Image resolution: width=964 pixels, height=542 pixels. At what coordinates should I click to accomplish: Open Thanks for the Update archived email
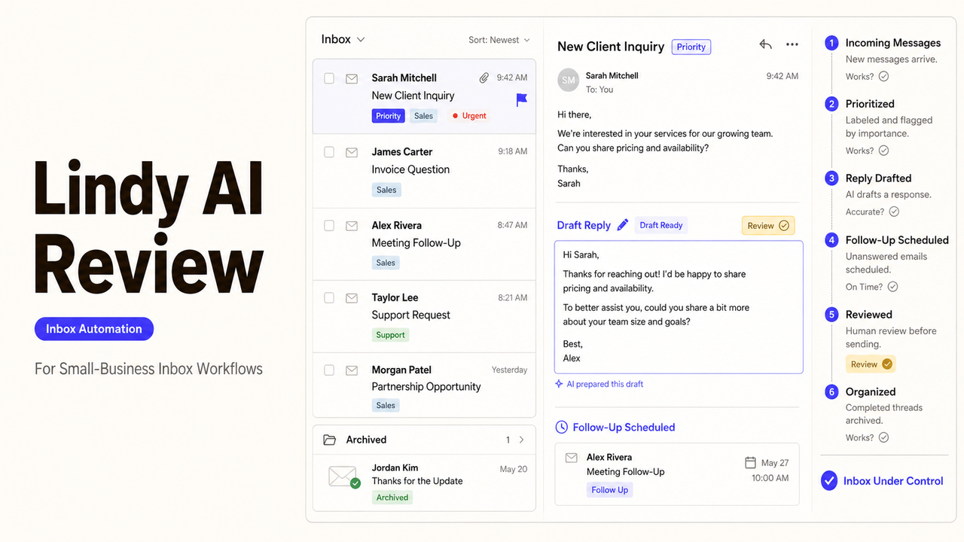[x=417, y=481]
